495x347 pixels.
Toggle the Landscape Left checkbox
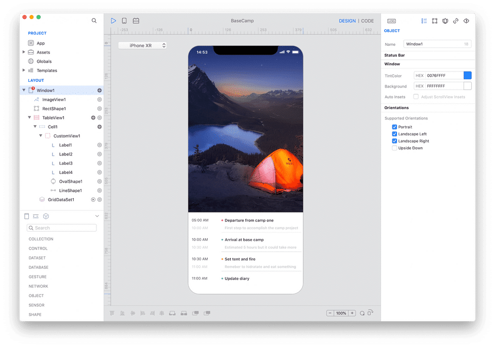click(x=394, y=134)
